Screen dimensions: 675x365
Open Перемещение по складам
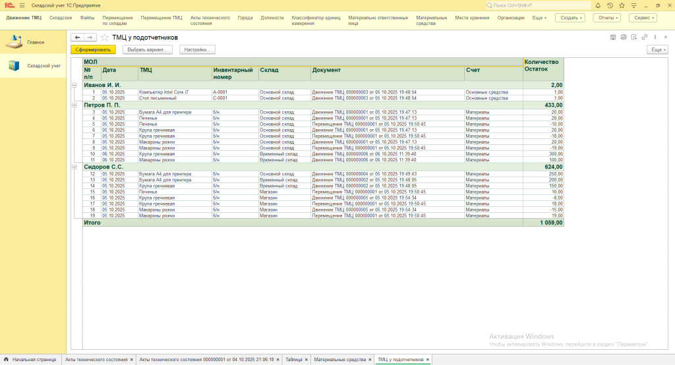click(x=117, y=20)
